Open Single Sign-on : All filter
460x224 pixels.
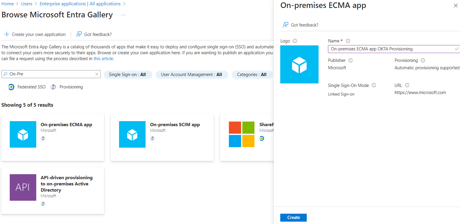click(x=128, y=75)
